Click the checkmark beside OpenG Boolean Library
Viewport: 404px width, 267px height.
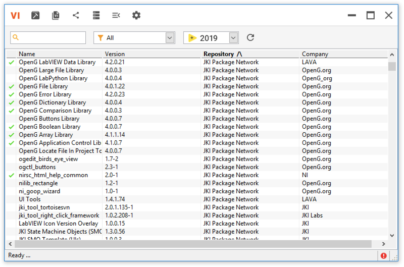11,127
